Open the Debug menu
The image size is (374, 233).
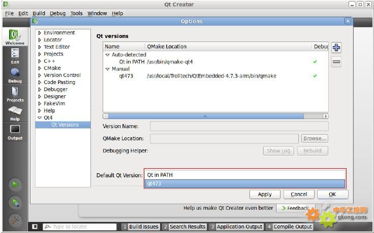point(57,13)
